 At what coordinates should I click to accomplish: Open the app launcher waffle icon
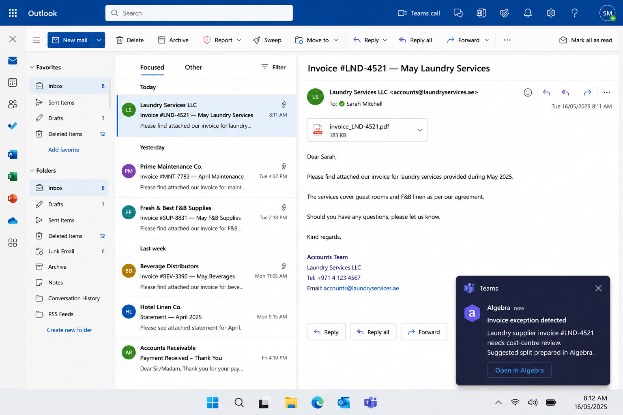coord(13,13)
